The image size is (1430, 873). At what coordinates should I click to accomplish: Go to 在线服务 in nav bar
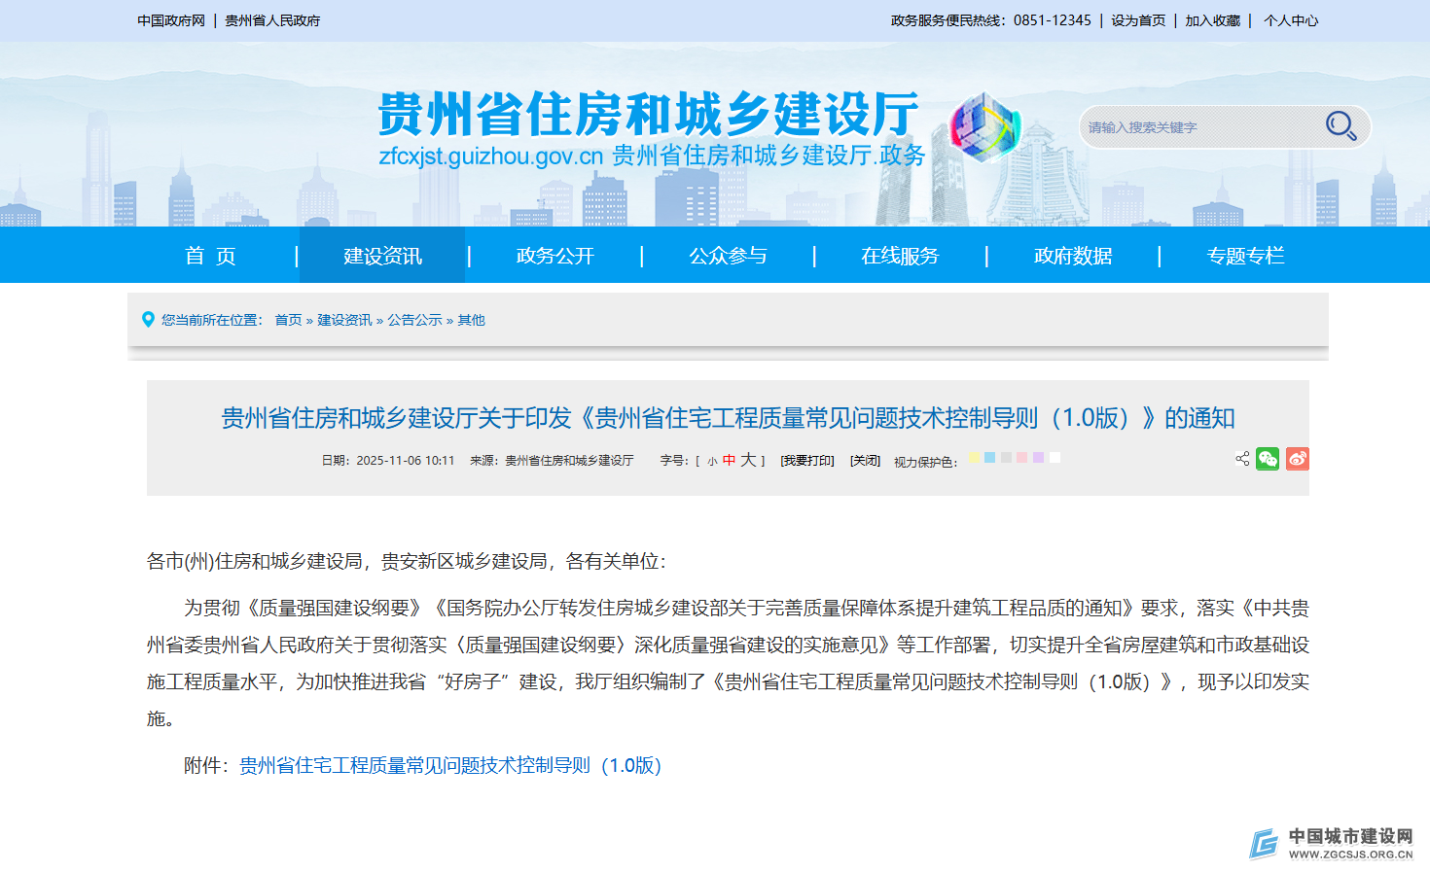point(900,256)
